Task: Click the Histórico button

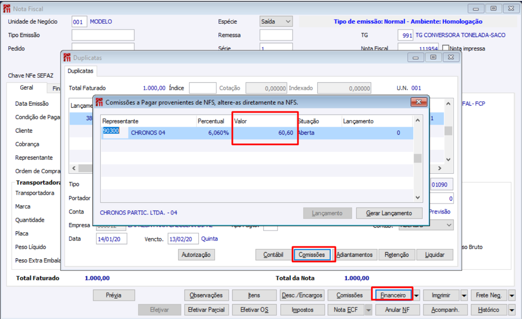Action: click(x=489, y=310)
